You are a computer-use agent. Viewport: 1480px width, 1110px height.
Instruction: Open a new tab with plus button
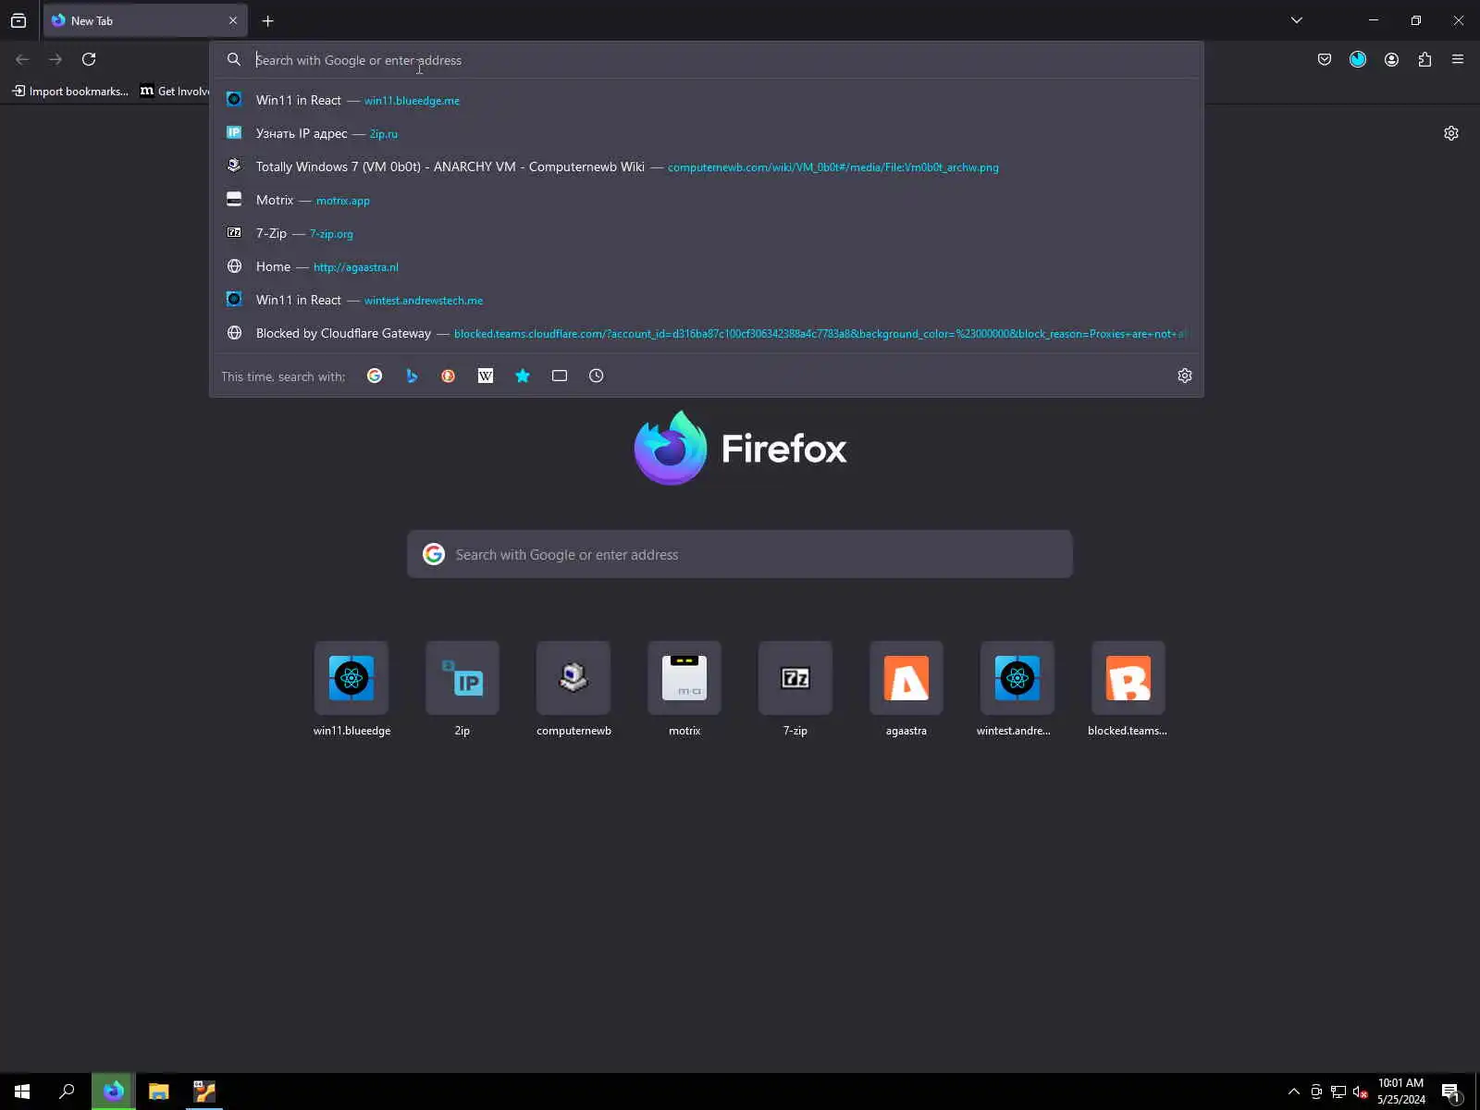[268, 20]
